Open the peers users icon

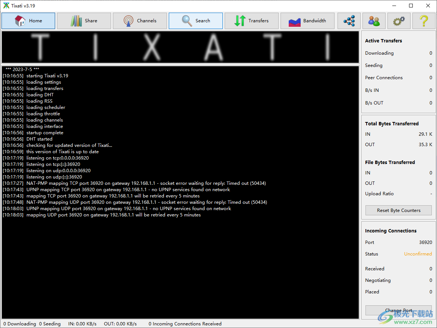[374, 20]
